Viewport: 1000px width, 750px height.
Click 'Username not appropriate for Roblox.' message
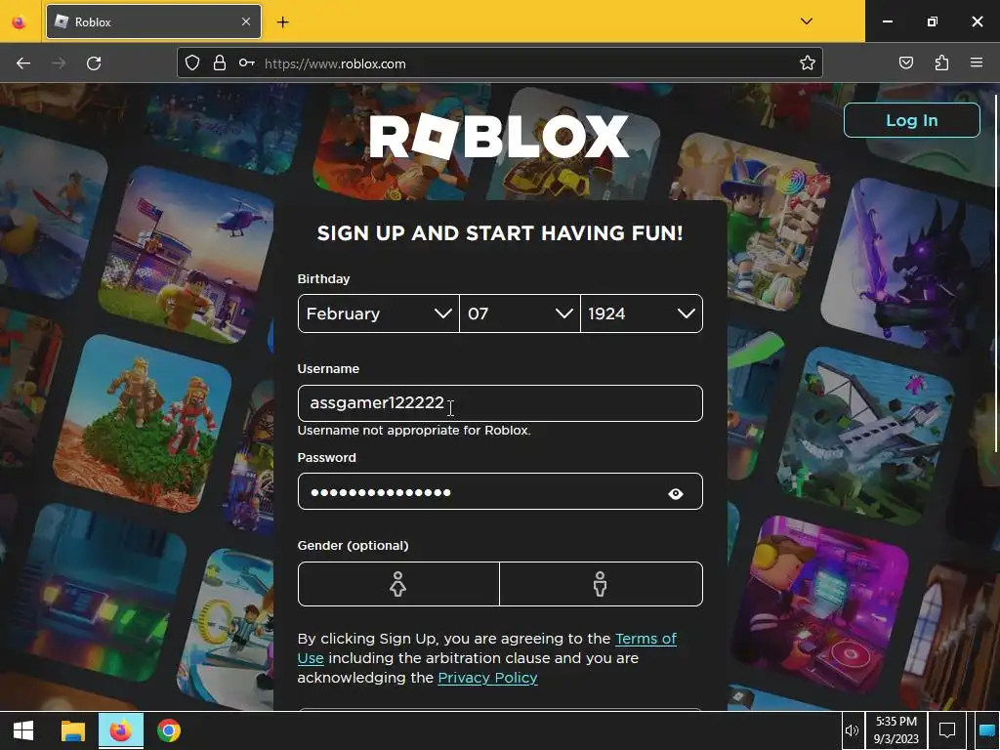(x=414, y=431)
